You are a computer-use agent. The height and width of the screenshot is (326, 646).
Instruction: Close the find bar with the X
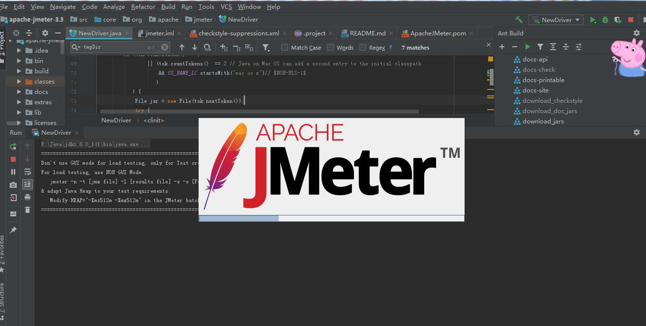point(489,45)
